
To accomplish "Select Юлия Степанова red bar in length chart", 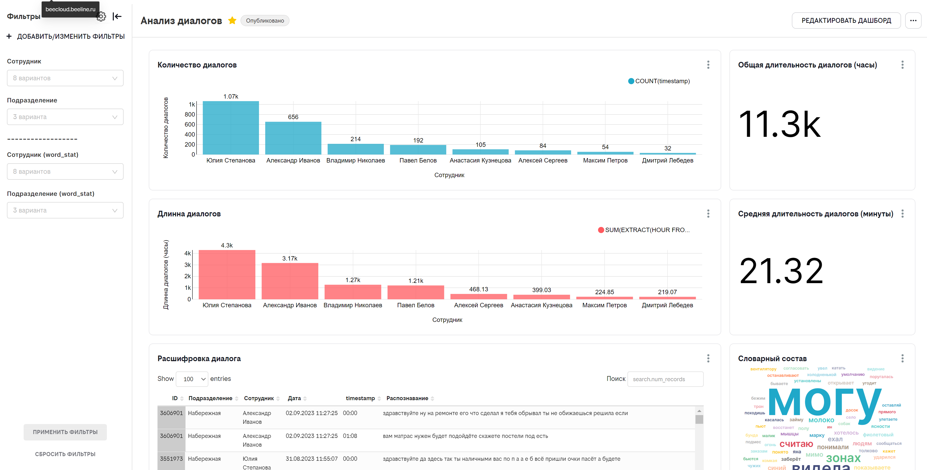I will tap(227, 274).
